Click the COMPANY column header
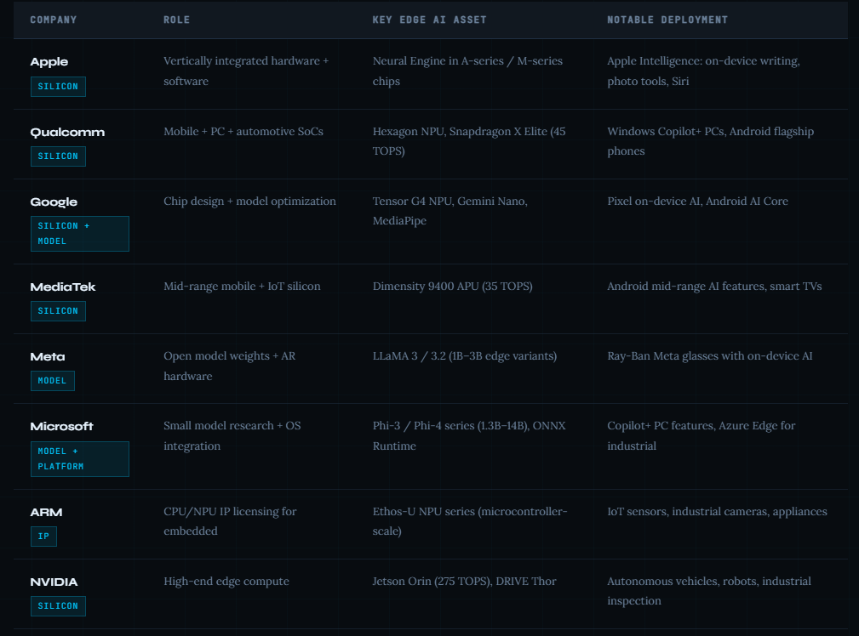This screenshot has width=859, height=636. pos(54,20)
